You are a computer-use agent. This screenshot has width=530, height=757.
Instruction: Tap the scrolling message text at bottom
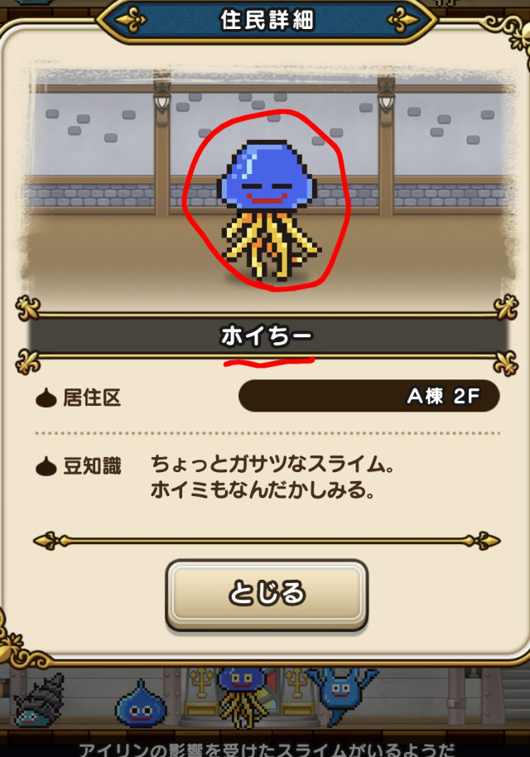[x=267, y=749]
